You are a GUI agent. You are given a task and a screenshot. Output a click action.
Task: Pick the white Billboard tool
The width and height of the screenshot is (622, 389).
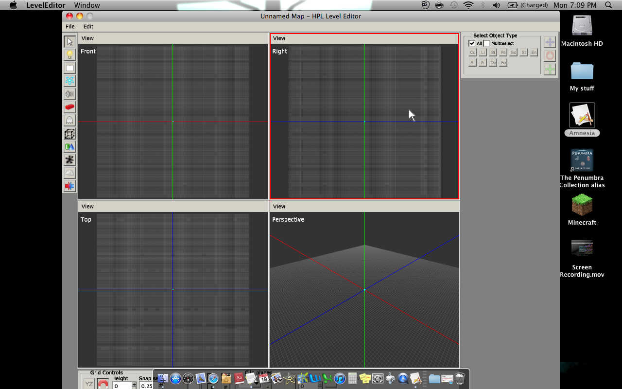(70, 68)
